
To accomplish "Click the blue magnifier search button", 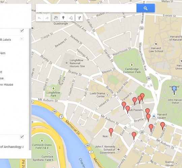I will tap(146, 8).
